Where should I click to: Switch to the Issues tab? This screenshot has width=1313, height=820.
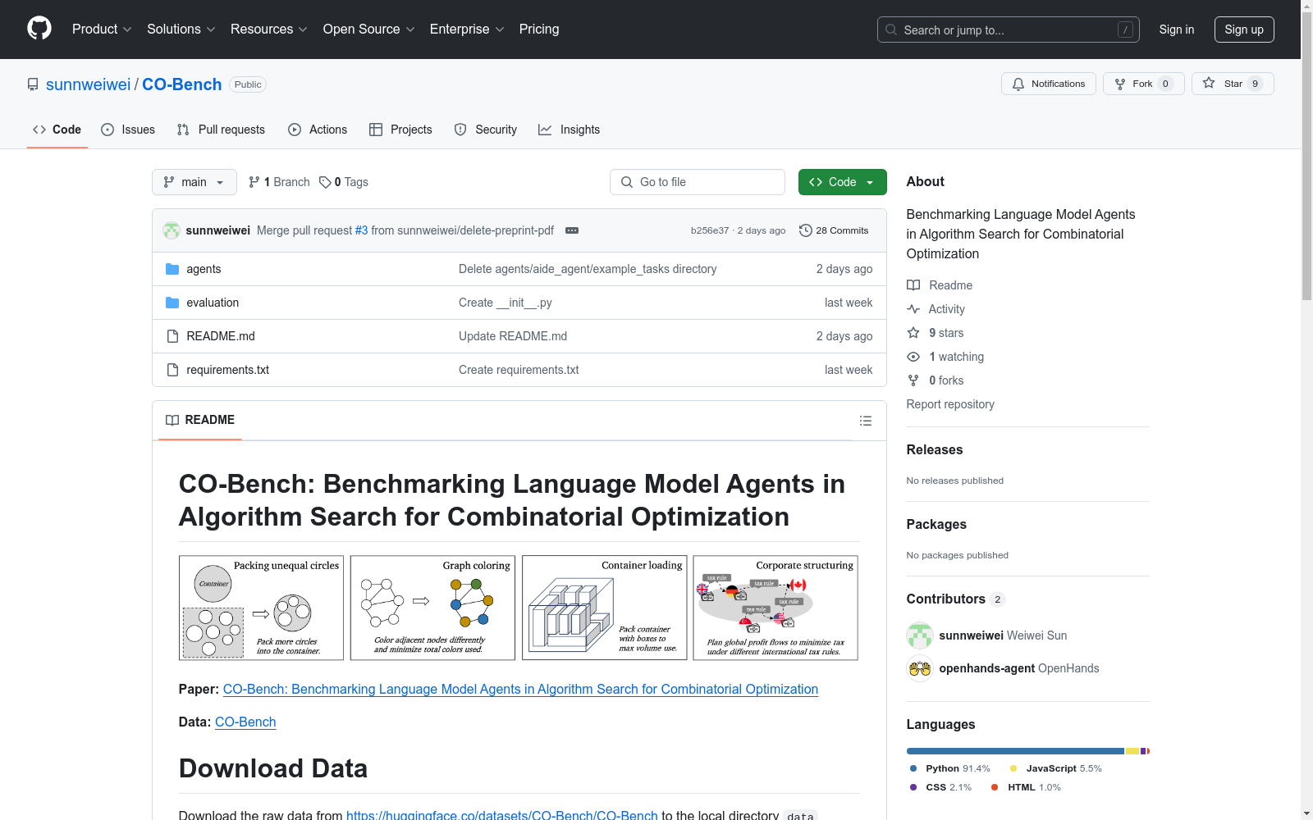[128, 130]
